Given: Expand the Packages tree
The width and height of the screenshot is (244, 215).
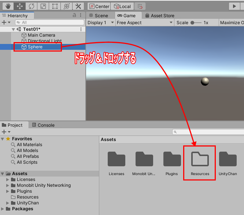Looking at the screenshot, I should 2,209.
